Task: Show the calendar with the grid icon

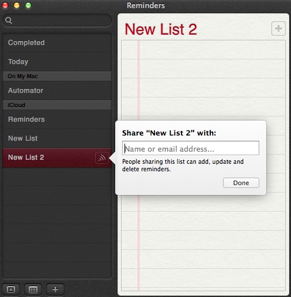Action: [33, 290]
